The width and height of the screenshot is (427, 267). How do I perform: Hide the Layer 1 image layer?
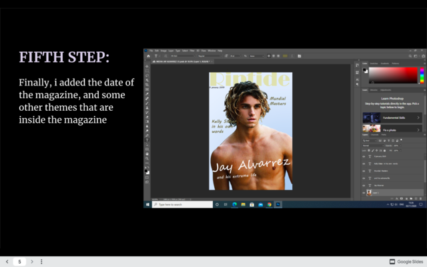(364, 193)
